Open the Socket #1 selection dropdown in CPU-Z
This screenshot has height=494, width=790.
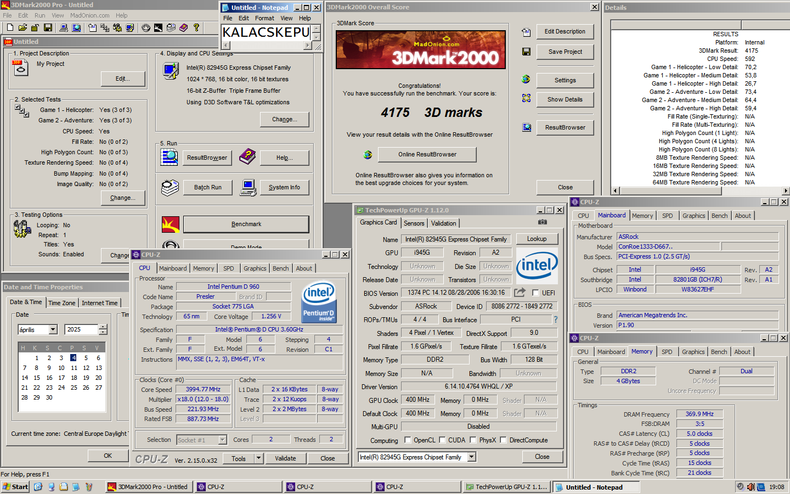click(x=222, y=440)
